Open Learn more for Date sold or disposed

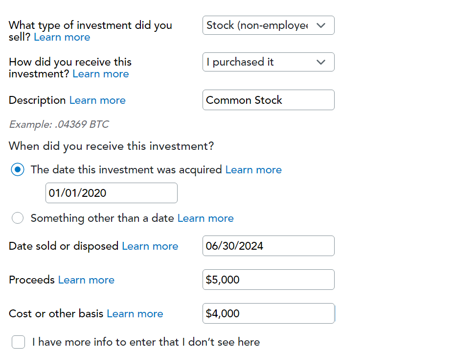[x=150, y=246]
